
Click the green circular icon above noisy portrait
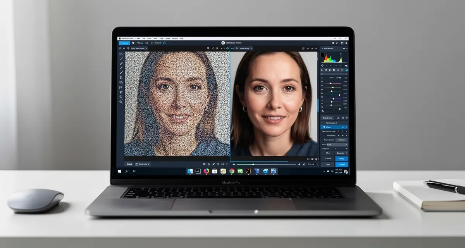(x=227, y=48)
